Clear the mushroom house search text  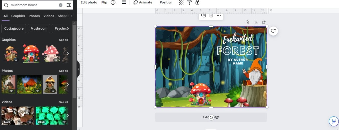[x=61, y=5]
